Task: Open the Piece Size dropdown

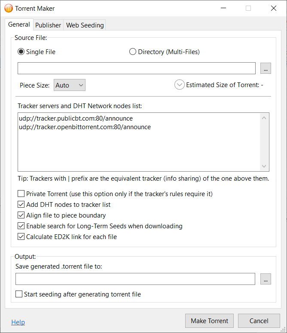Action: click(x=70, y=85)
